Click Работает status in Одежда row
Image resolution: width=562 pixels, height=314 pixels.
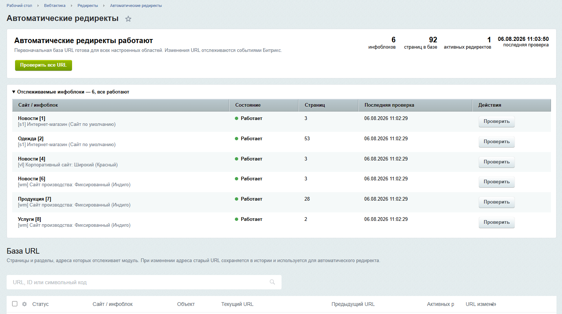(x=249, y=138)
